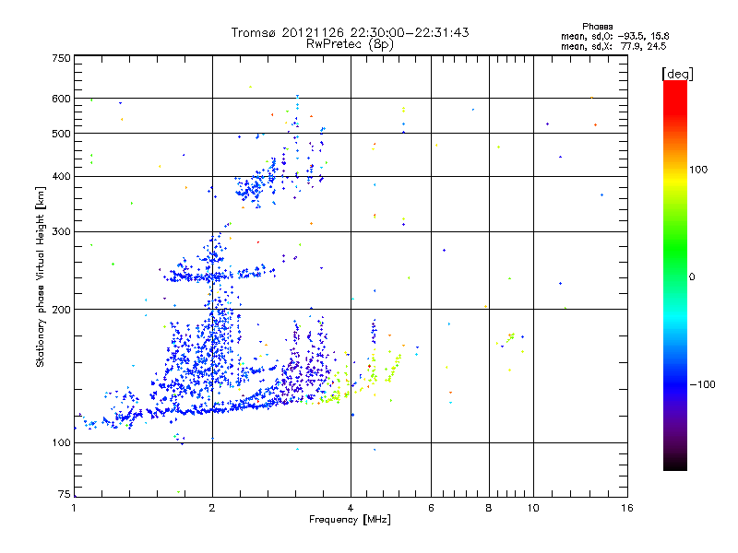
Task: Click the x-axis tick label "8"
Action: (489, 508)
